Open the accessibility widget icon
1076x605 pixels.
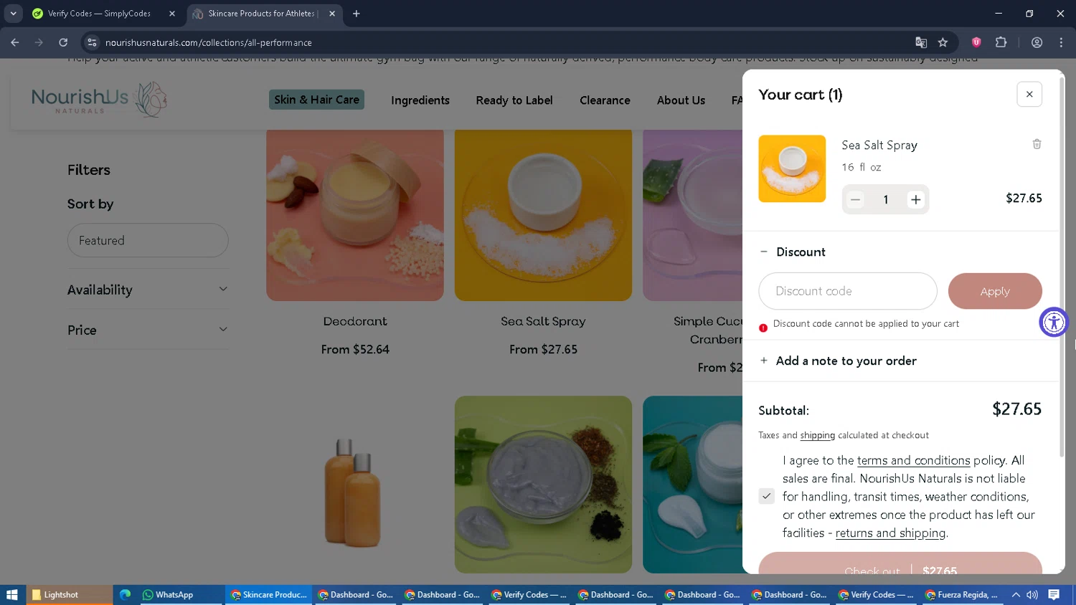(x=1054, y=322)
